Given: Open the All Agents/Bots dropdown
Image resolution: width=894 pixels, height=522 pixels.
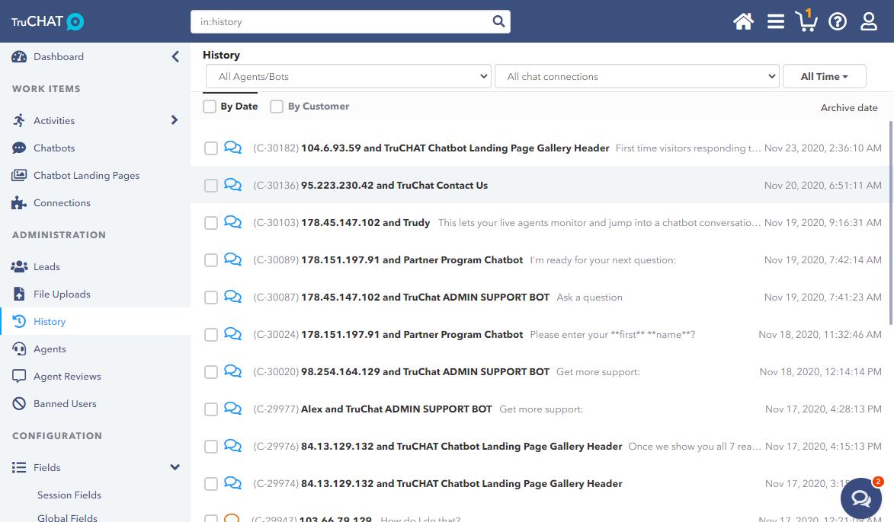Looking at the screenshot, I should point(348,76).
